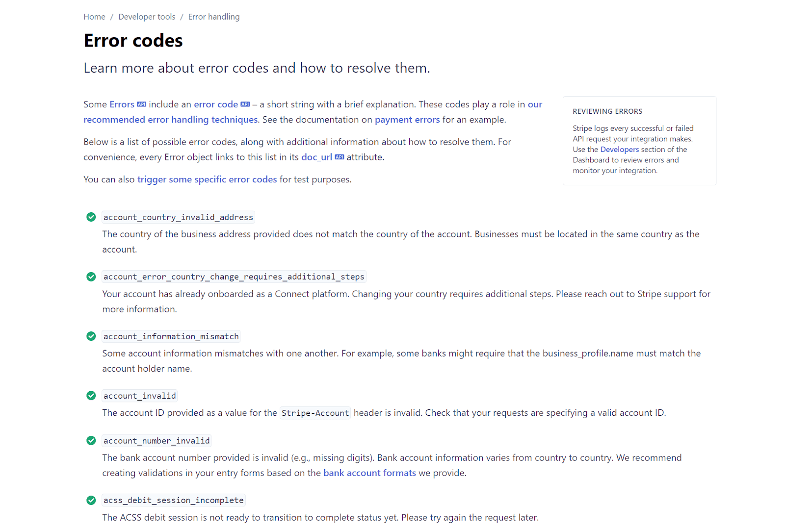Click the Stripe-Account header code snippet
Viewport: 785px width, 530px height.
[x=315, y=413]
